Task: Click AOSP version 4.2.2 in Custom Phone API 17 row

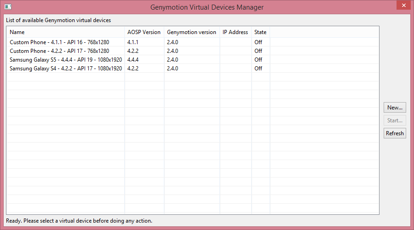Action: 133,51
